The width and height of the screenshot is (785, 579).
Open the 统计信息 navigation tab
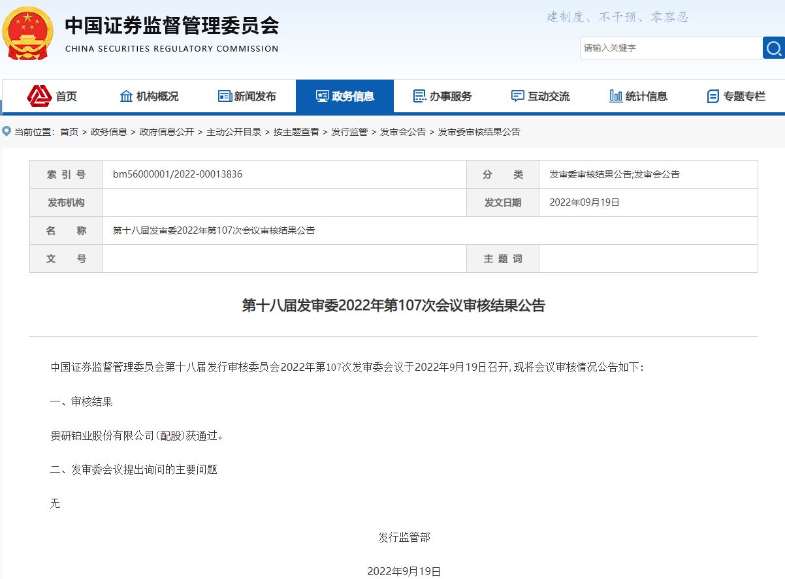coord(639,96)
